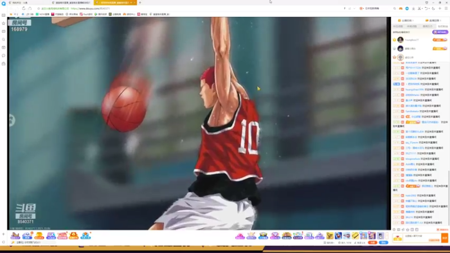Click the purple button in rank panel
Viewport: 450px width, 253px height.
(x=440, y=32)
